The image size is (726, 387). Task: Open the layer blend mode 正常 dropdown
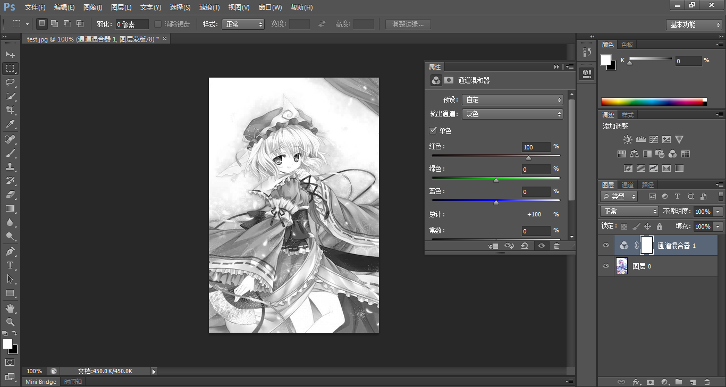point(630,212)
